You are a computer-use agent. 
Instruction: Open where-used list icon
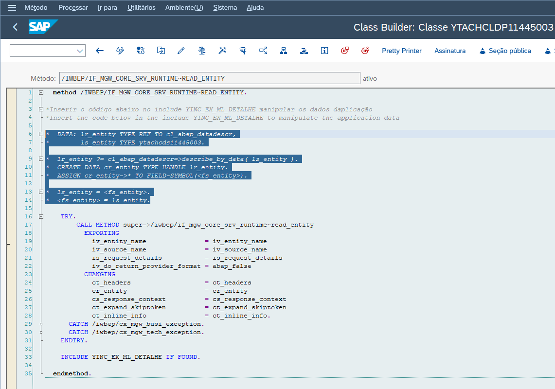(263, 51)
